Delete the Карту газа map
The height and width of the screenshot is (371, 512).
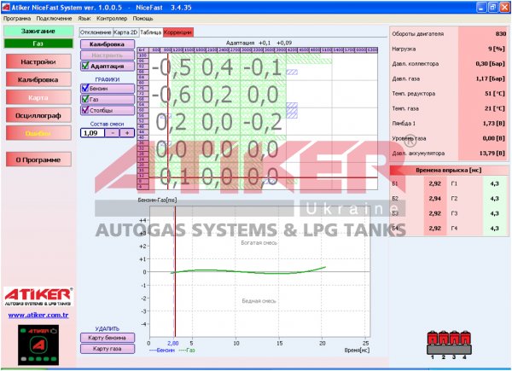pyautogui.click(x=108, y=349)
